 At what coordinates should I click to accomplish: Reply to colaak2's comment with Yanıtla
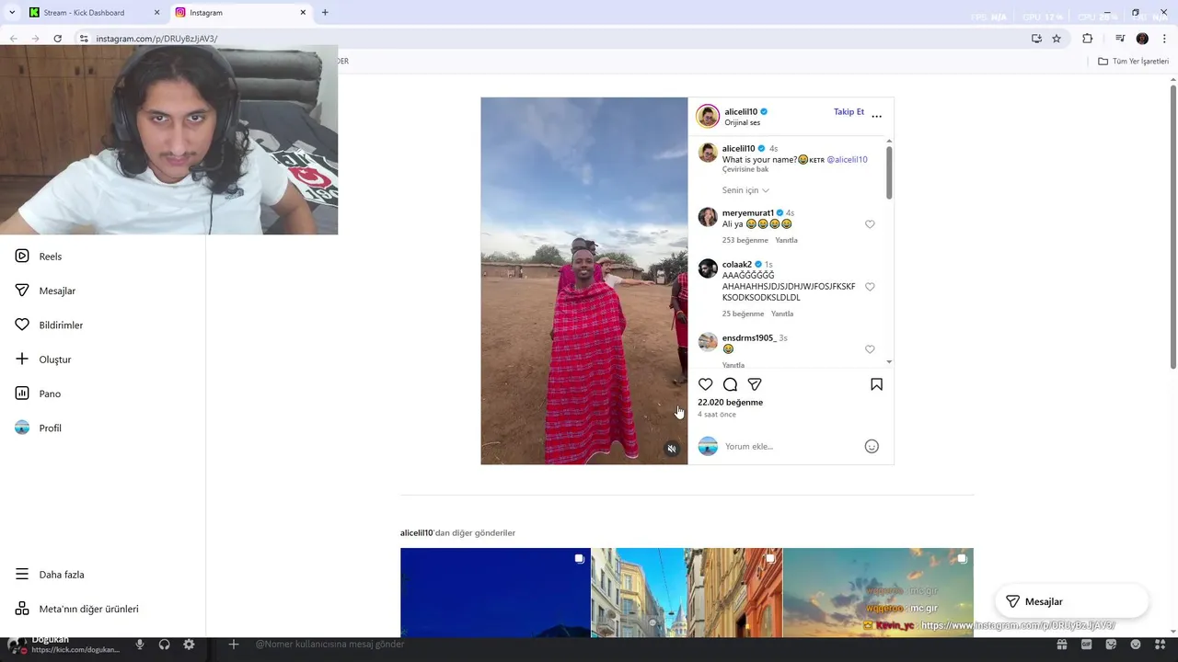tap(782, 314)
